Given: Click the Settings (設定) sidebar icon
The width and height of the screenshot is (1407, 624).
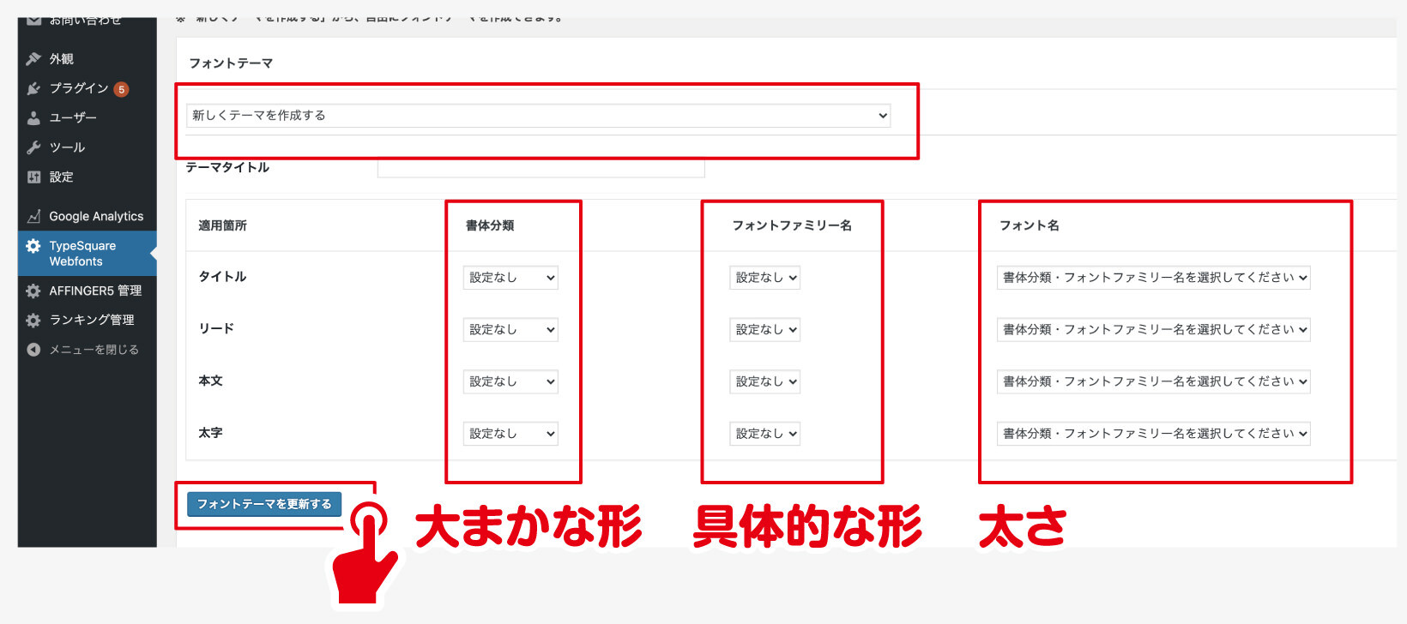Looking at the screenshot, I should pos(33,177).
